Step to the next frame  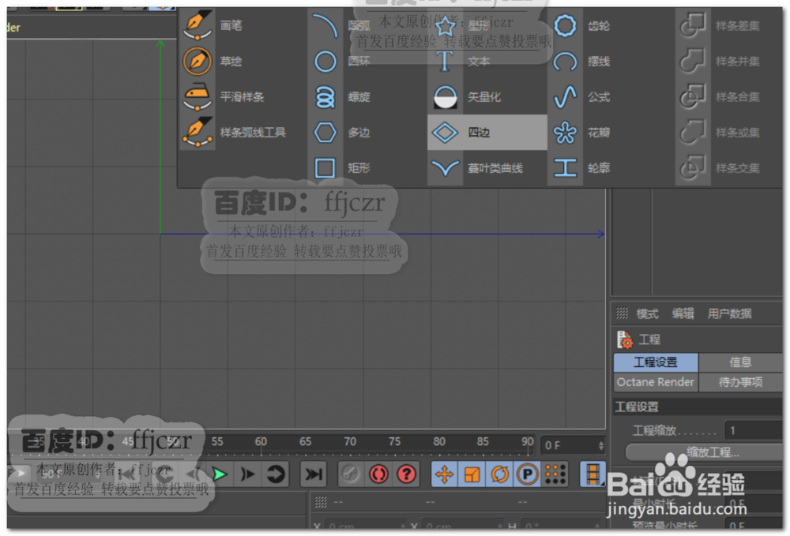click(247, 474)
